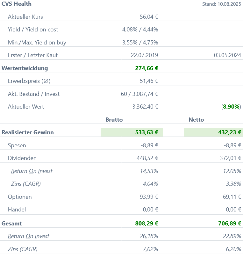This screenshot has width=243, height=254.
Task: Click the Stand 10.08.2025 date label
Action: coord(222,4)
